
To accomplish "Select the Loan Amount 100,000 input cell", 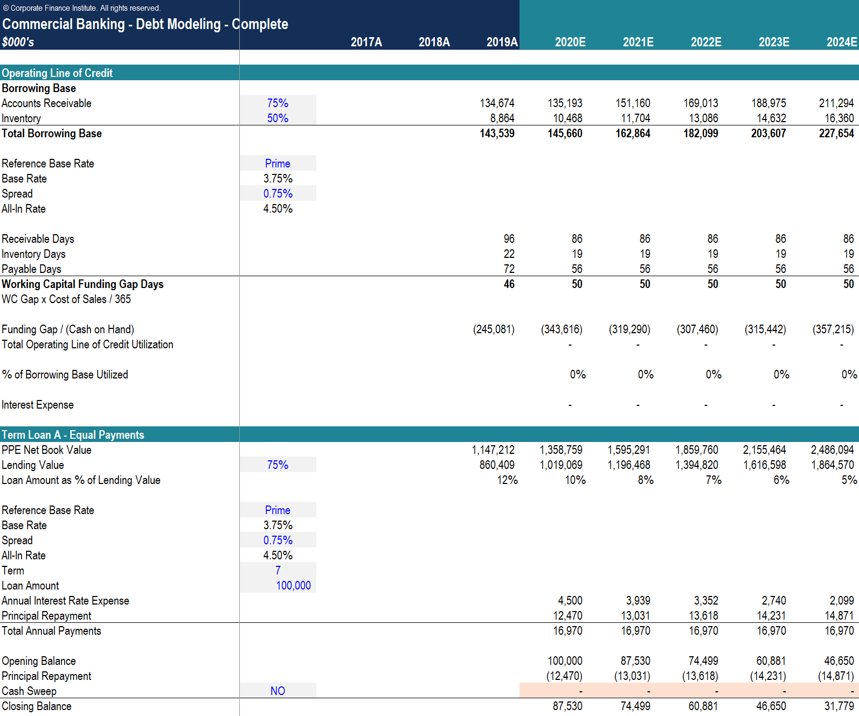I will pyautogui.click(x=293, y=585).
